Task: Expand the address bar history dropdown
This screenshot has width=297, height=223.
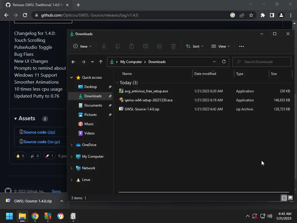Action: point(214,62)
